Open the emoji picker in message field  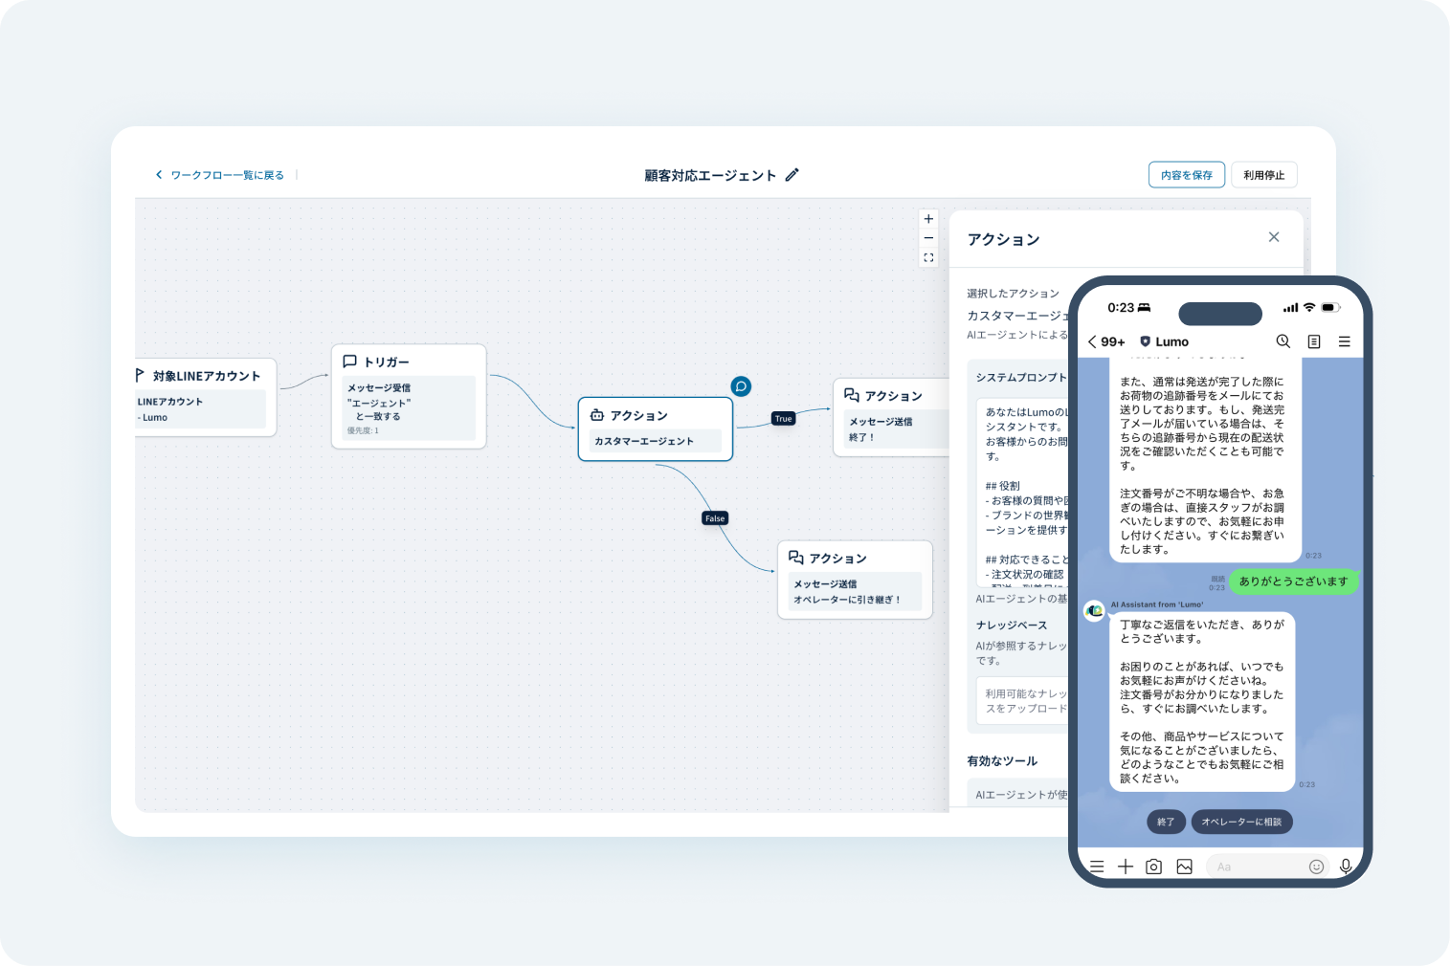tap(1316, 867)
